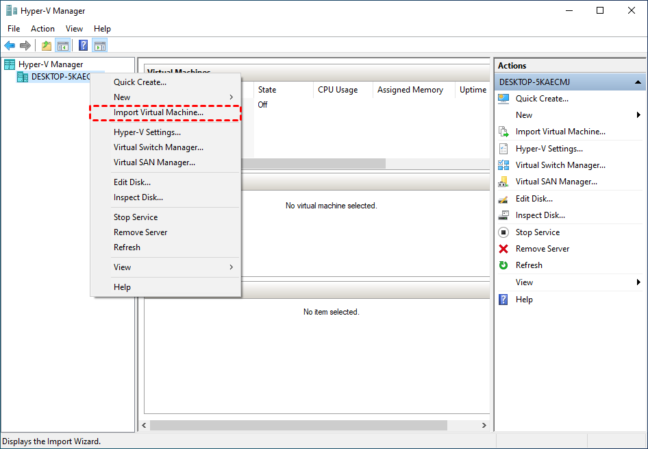Click the Up One Level folder icon
Screen dimensions: 648x449
tap(47, 45)
